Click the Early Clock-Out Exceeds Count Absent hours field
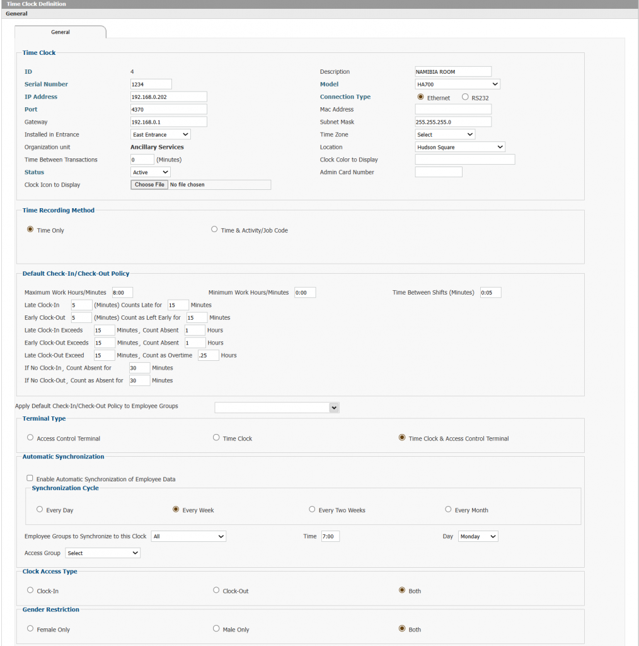 [195, 343]
